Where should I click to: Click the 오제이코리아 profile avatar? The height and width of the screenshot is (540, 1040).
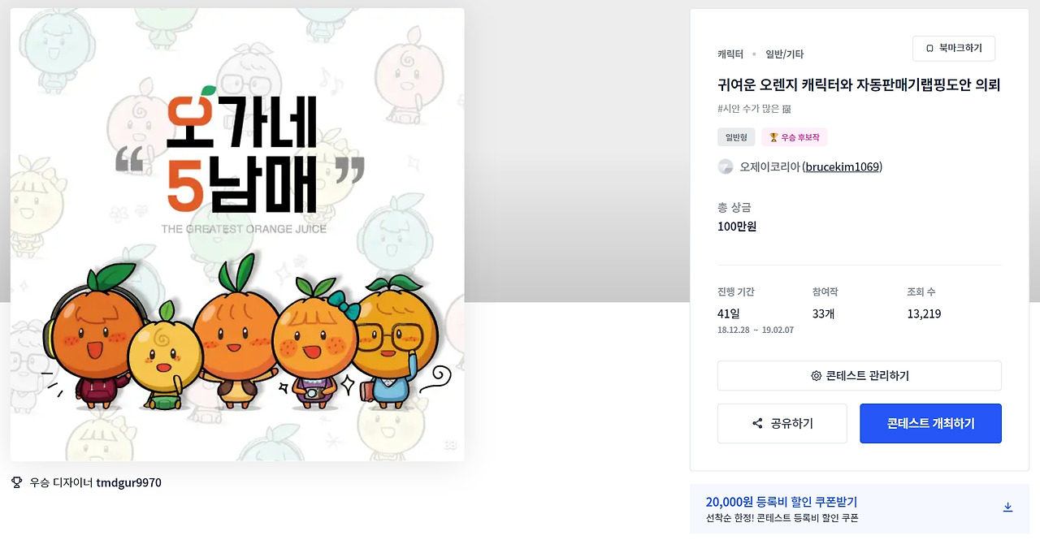726,166
